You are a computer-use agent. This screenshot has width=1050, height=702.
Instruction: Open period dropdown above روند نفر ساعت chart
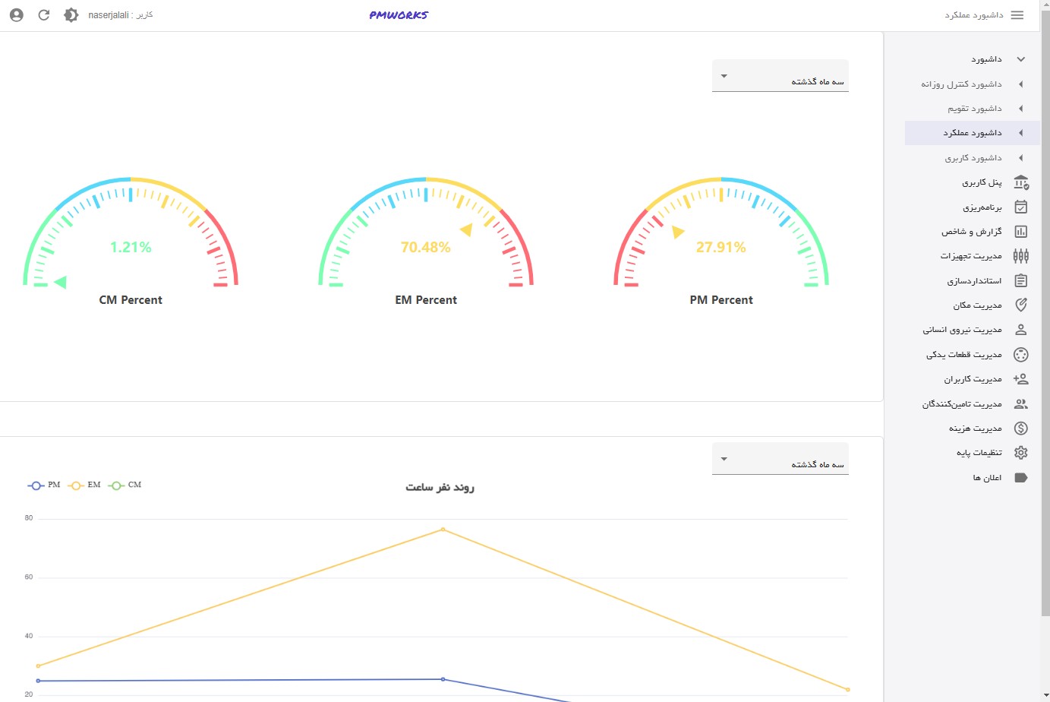coord(780,460)
